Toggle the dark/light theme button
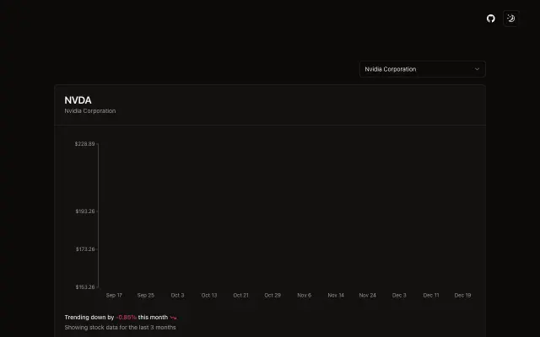The image size is (540, 337). (511, 19)
